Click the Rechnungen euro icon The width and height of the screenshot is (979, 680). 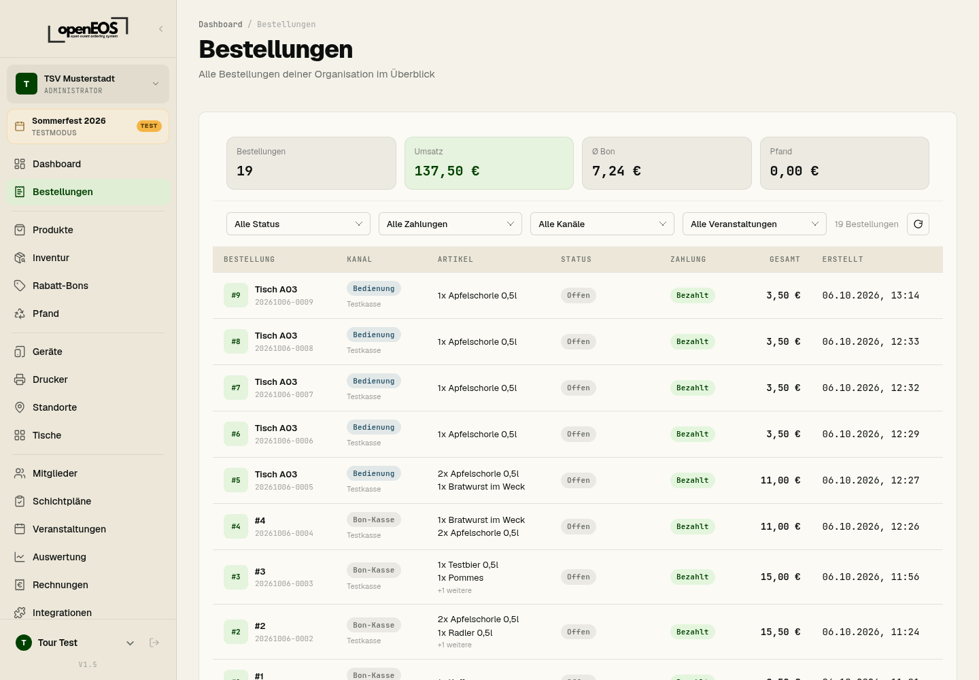pos(20,585)
